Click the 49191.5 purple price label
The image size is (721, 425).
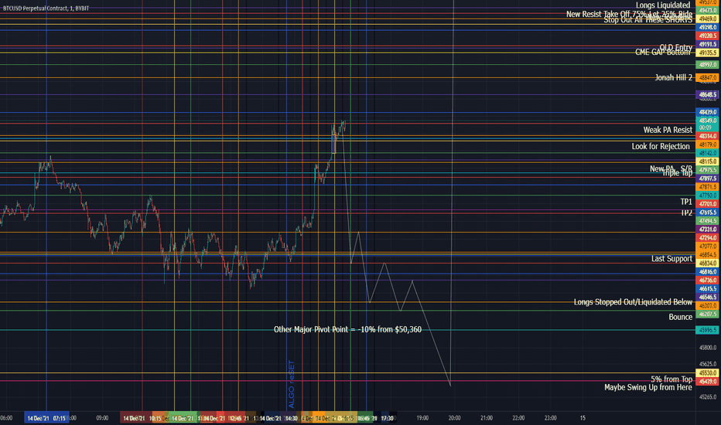pos(707,45)
